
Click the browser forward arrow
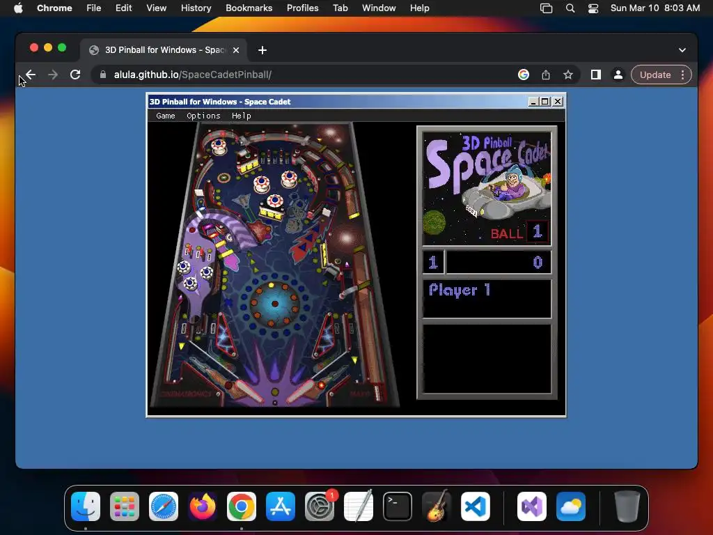point(53,75)
